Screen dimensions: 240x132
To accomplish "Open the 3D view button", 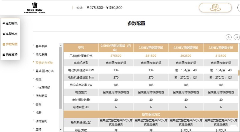I will (215, 8).
